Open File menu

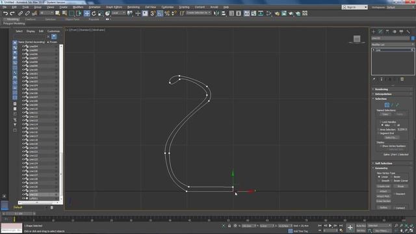(x=5, y=7)
